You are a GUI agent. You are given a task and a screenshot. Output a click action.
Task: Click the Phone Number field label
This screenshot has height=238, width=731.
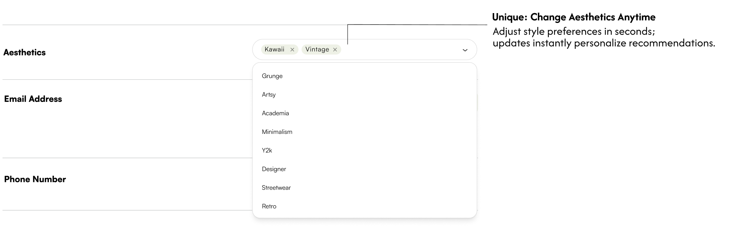(35, 179)
